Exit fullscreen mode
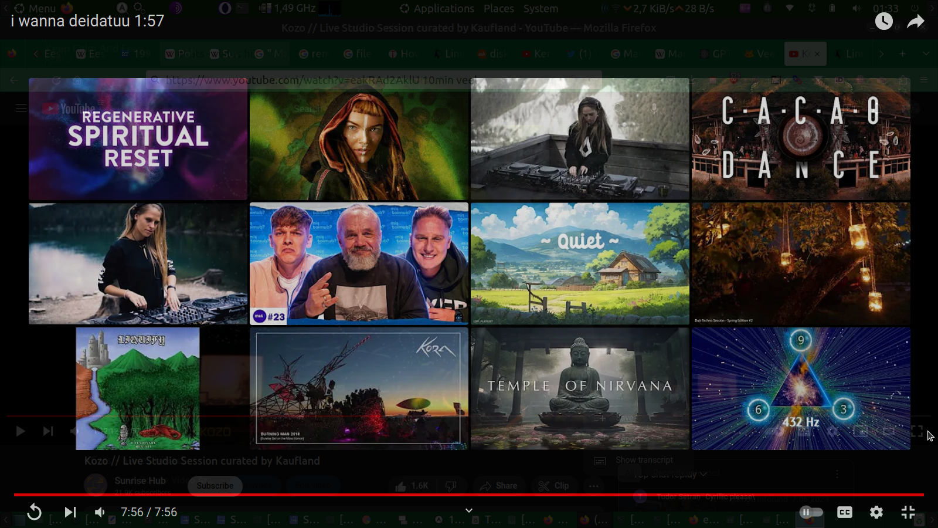 point(908,512)
